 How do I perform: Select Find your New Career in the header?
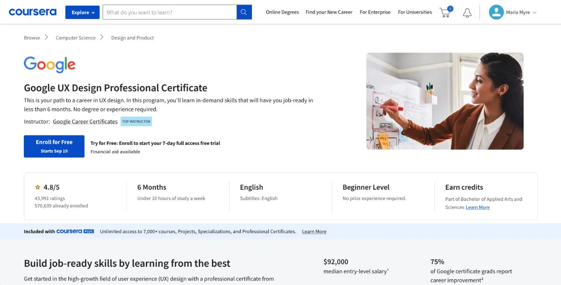[329, 12]
